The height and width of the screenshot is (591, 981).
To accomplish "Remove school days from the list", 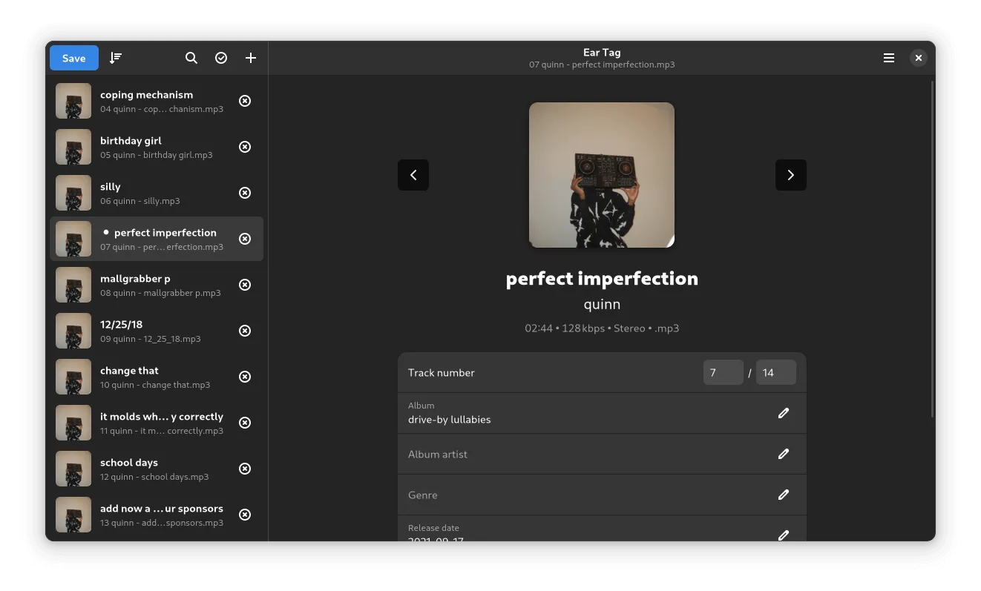I will [245, 469].
